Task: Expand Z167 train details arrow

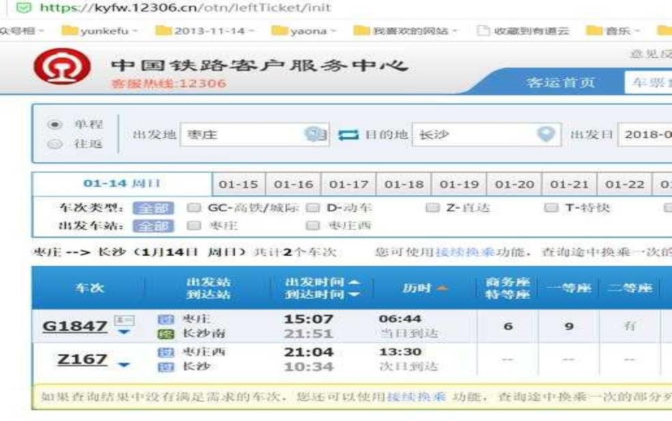Action: point(123,364)
